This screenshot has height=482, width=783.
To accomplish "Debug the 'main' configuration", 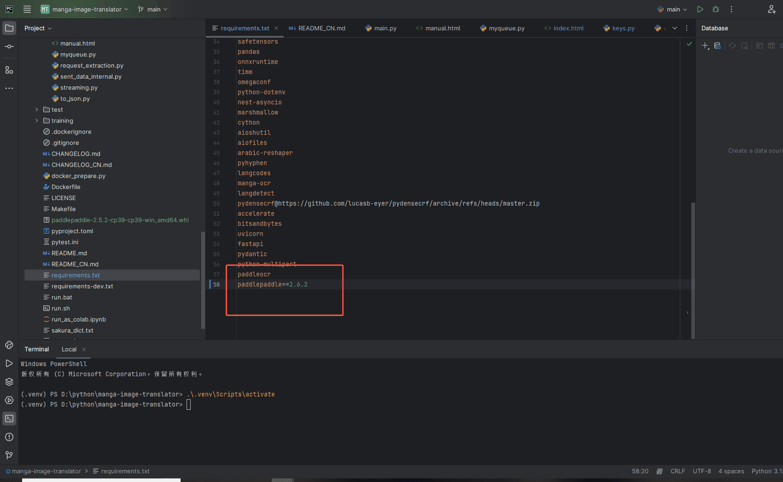I will 716,9.
